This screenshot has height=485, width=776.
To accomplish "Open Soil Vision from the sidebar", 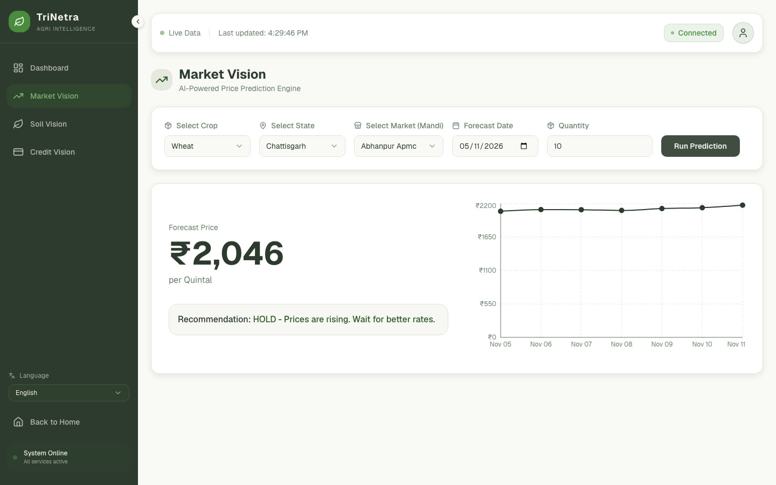I will pyautogui.click(x=69, y=124).
